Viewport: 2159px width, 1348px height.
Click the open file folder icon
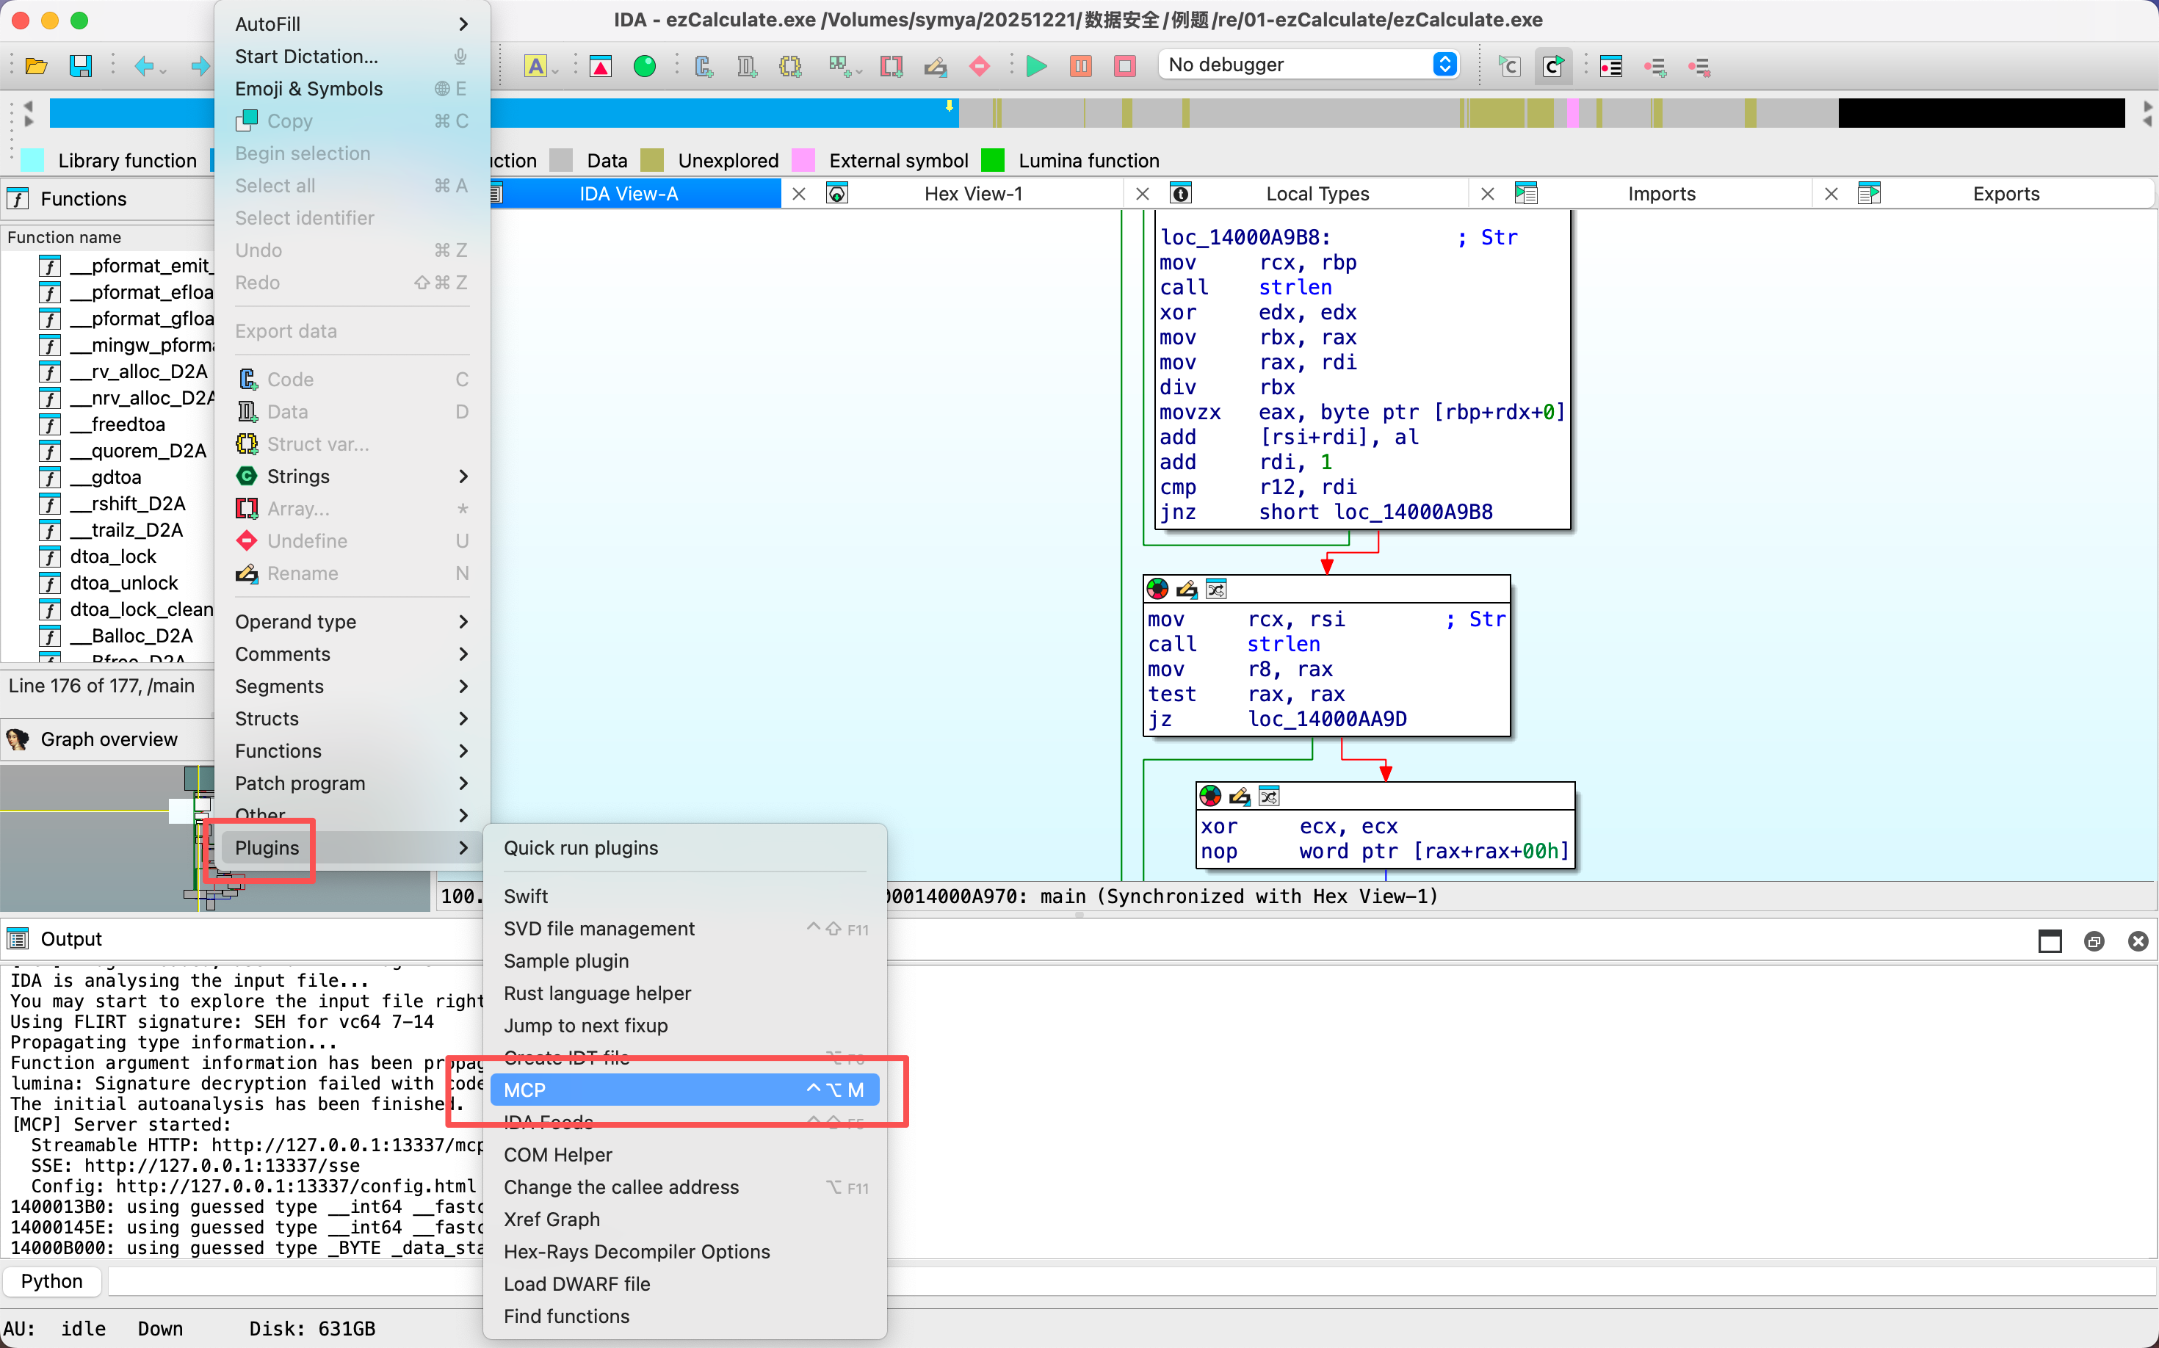(x=37, y=66)
